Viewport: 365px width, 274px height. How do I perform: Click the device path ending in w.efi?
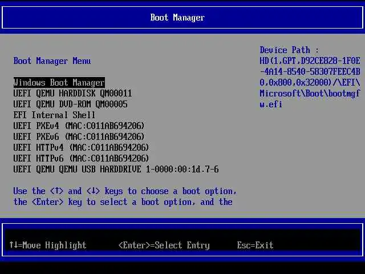310,83
